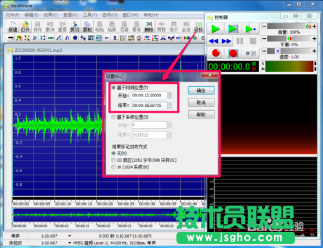
Task: Click the start time spinner arrows
Action: [170, 95]
